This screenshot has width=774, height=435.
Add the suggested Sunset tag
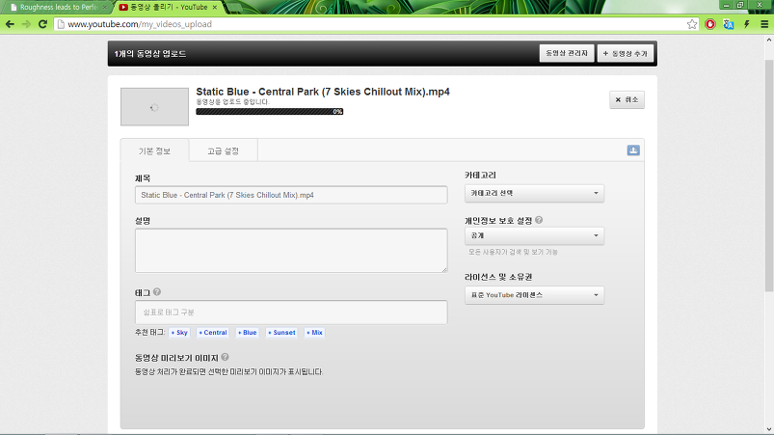click(281, 333)
